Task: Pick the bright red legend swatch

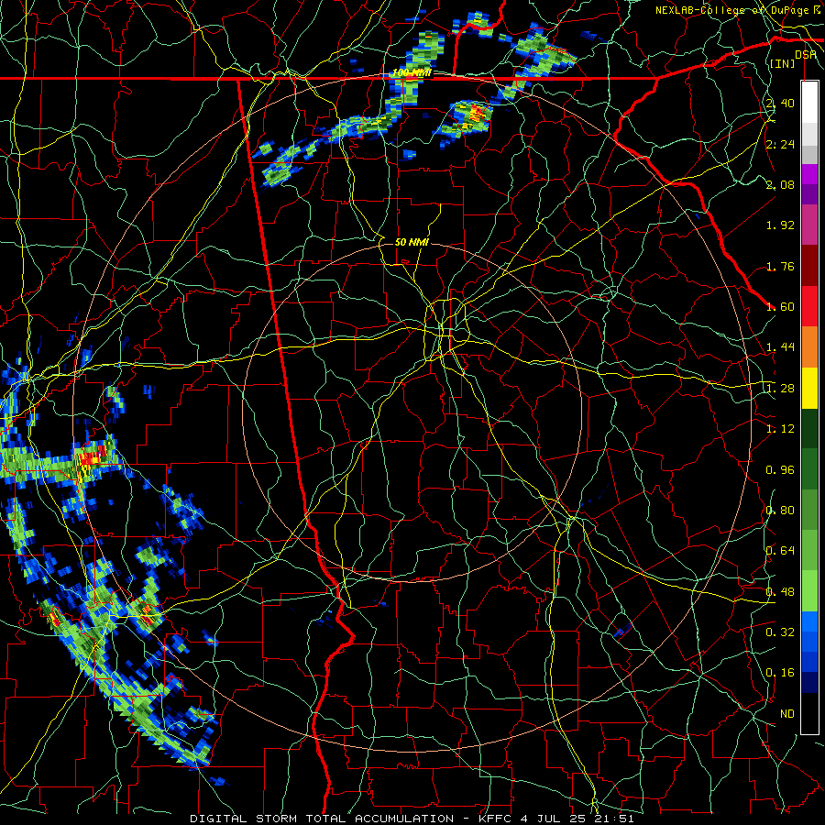Action: (809, 306)
